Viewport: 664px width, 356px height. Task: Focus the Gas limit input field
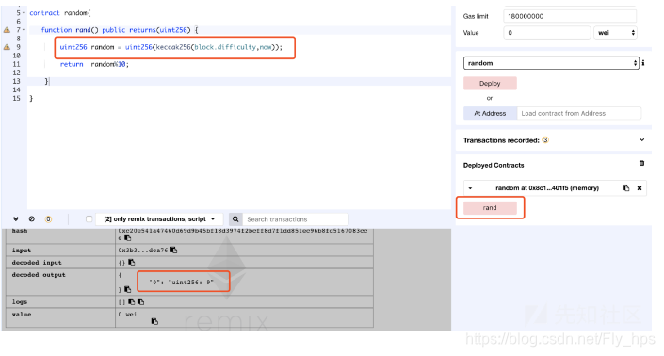570,16
